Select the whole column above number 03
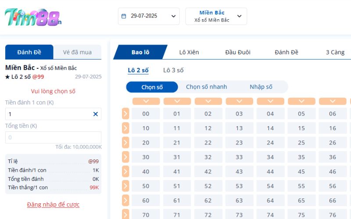351x219 pixels. tap(239, 101)
